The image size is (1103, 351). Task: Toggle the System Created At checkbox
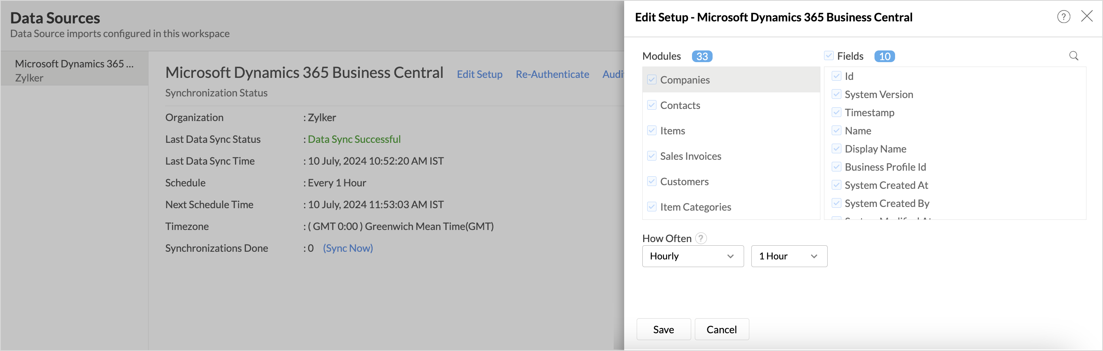click(x=836, y=185)
